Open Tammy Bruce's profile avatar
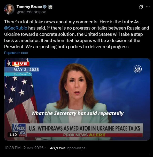This screenshot has width=153, height=157. pos(9,9)
